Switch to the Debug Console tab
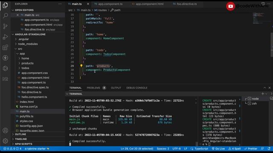Image resolution: width=273 pixels, height=153 pixels. 136,88
